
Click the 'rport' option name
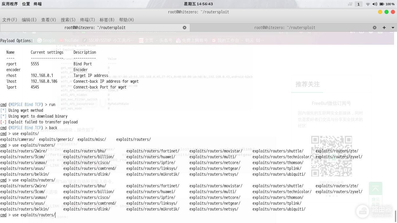(x=12, y=64)
